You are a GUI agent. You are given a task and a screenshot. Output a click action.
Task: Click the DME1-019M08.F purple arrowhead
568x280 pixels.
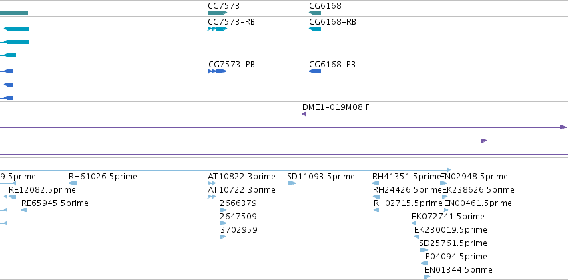tap(304, 114)
